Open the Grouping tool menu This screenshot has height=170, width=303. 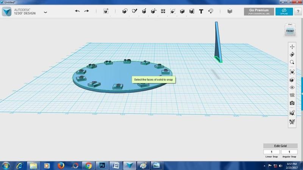(x=173, y=11)
